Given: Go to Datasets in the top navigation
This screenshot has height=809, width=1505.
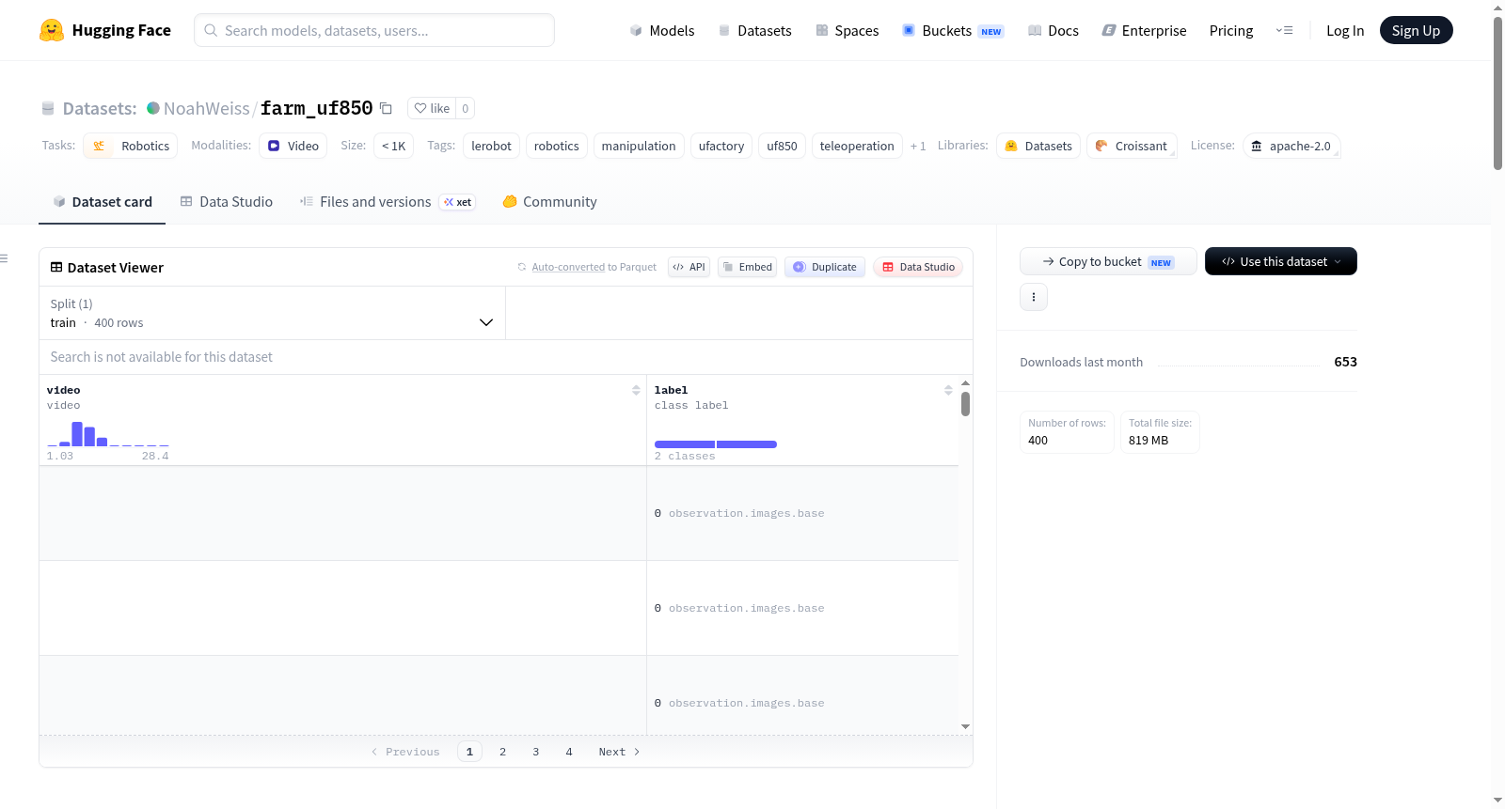Looking at the screenshot, I should [755, 30].
